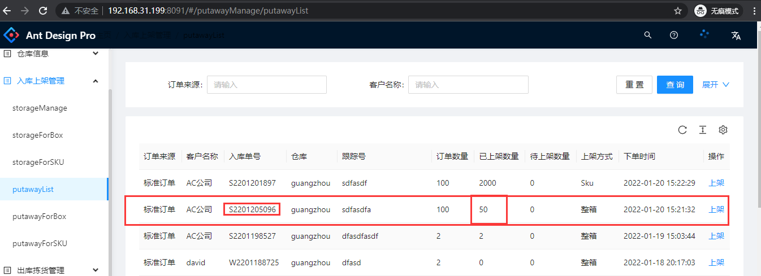This screenshot has width=761, height=276.
Task: Click the language translate icon
Action: (x=736, y=36)
